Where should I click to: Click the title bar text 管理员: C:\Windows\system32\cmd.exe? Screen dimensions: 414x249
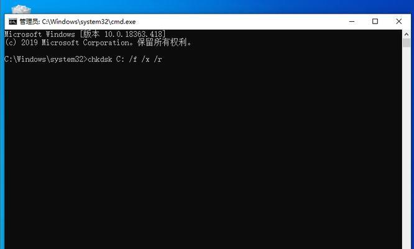pos(78,22)
